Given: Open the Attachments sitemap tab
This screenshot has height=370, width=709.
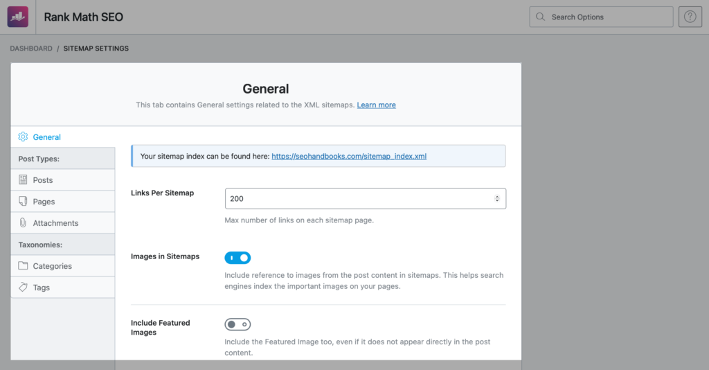Looking at the screenshot, I should pos(63,222).
